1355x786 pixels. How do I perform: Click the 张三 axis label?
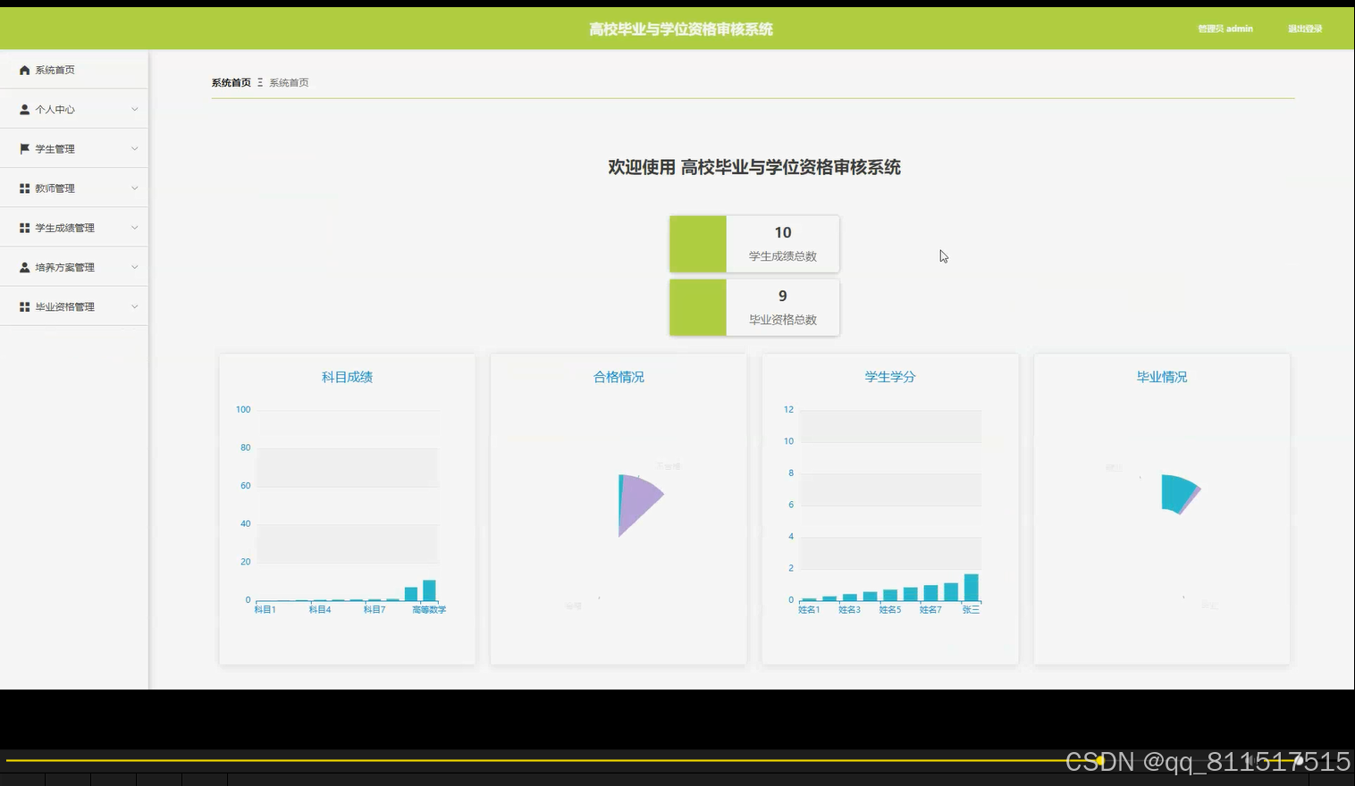point(971,610)
